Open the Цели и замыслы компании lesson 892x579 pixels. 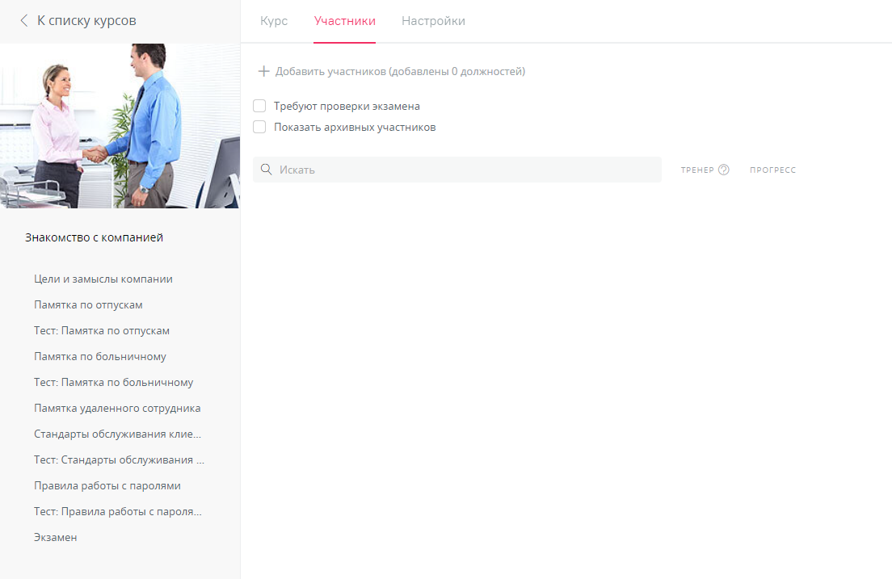103,279
